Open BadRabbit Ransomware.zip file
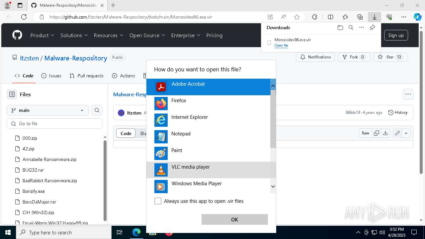This screenshot has width=425, height=239. [x=49, y=181]
